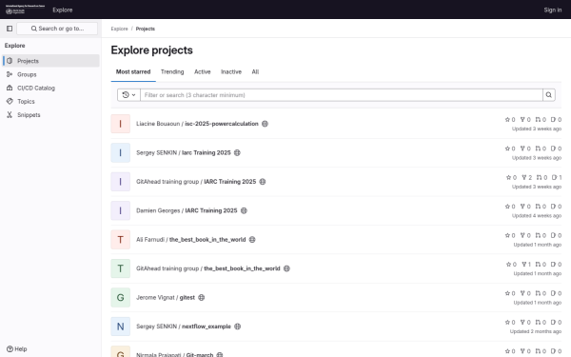Screen dimensions: 571x357
Task: Click issues count 1 on GitAhead IARC Training row
Action: point(557,177)
